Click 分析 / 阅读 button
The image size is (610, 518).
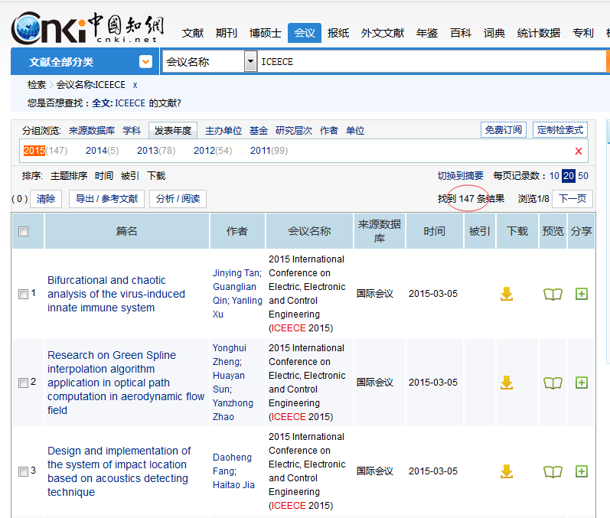[178, 199]
